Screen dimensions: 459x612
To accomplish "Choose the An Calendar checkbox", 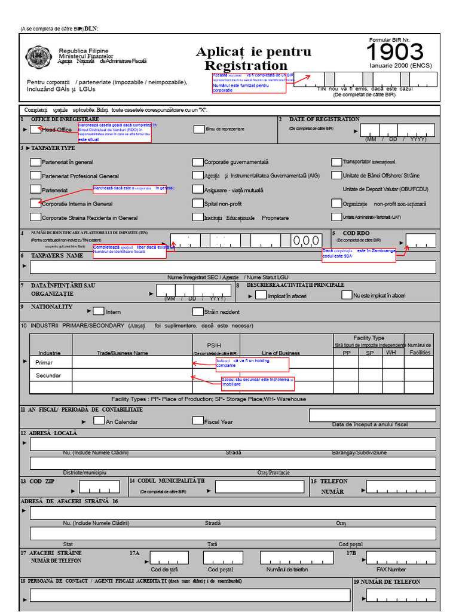I will pyautogui.click(x=99, y=420).
